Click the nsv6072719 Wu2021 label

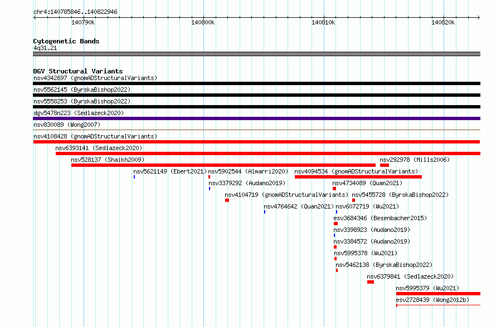pos(367,206)
